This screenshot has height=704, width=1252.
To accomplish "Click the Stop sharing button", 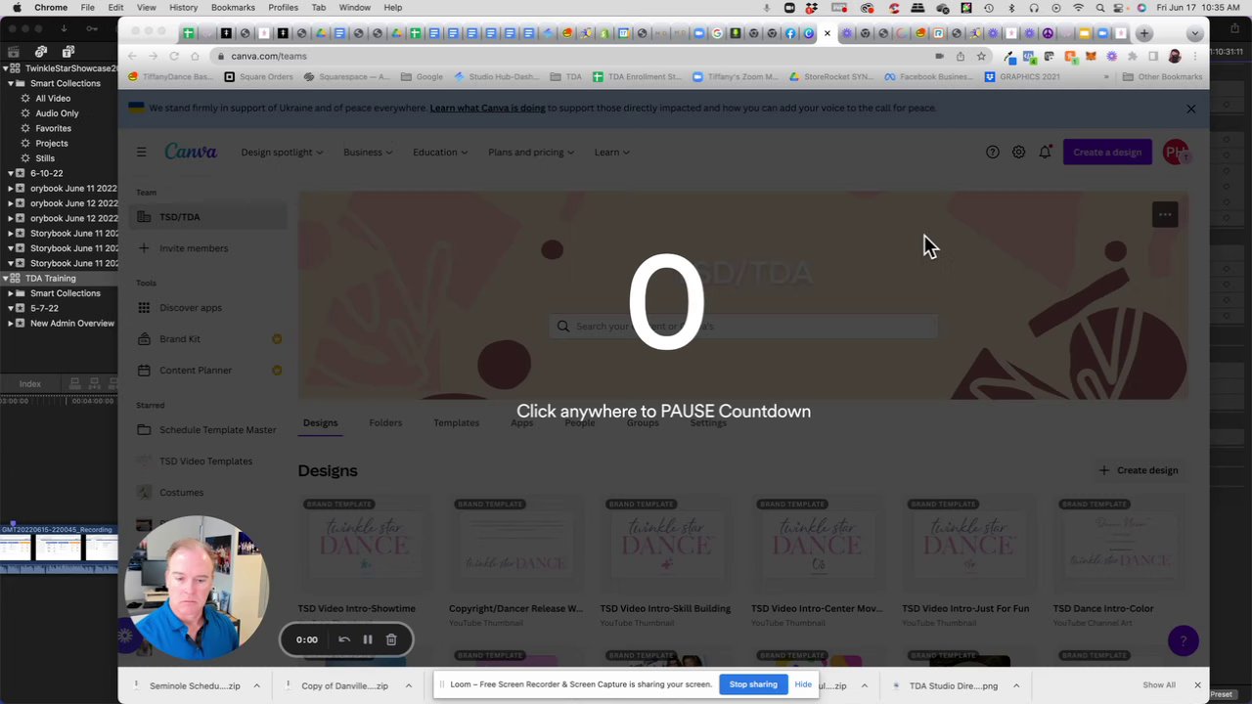I will (x=753, y=684).
